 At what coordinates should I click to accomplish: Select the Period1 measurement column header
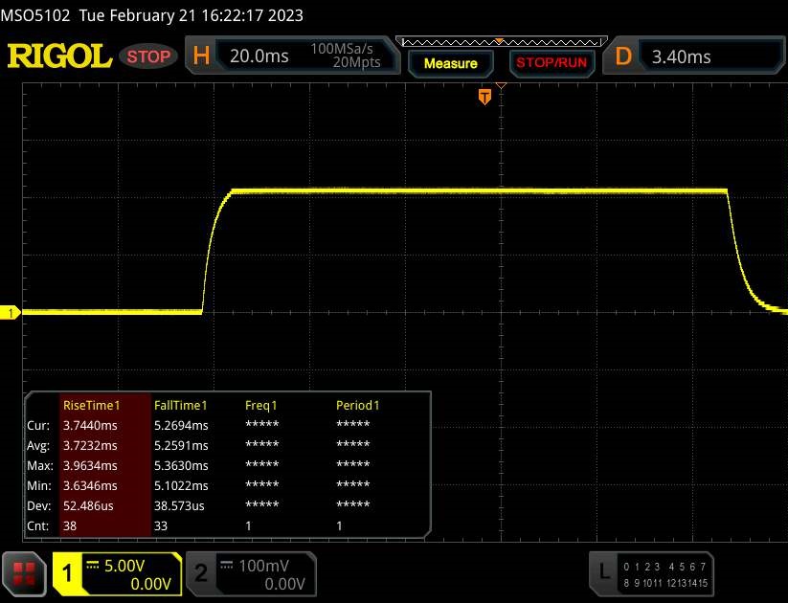[357, 405]
